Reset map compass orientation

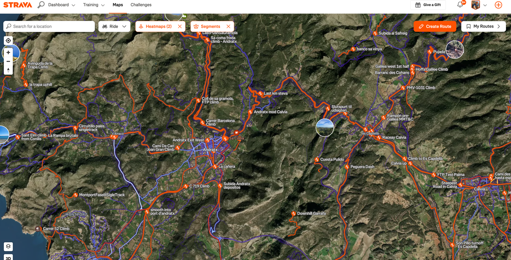(x=8, y=70)
